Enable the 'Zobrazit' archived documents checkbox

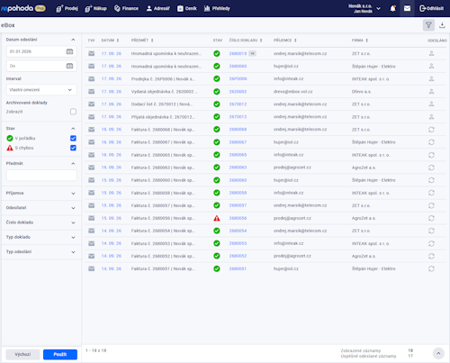73,112
